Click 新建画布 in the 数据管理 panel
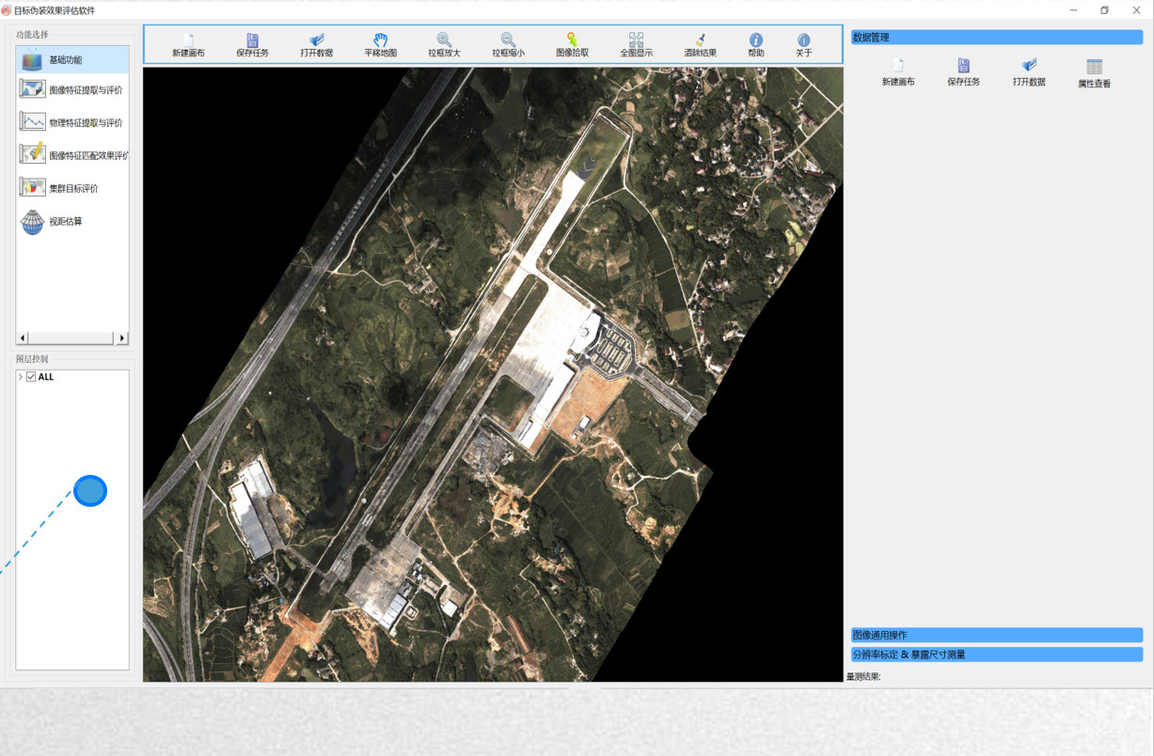1154x756 pixels. [898, 73]
